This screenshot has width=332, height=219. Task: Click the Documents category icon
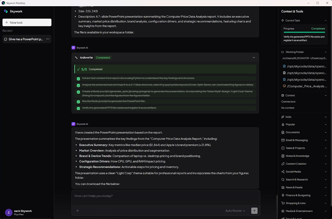click(283, 132)
